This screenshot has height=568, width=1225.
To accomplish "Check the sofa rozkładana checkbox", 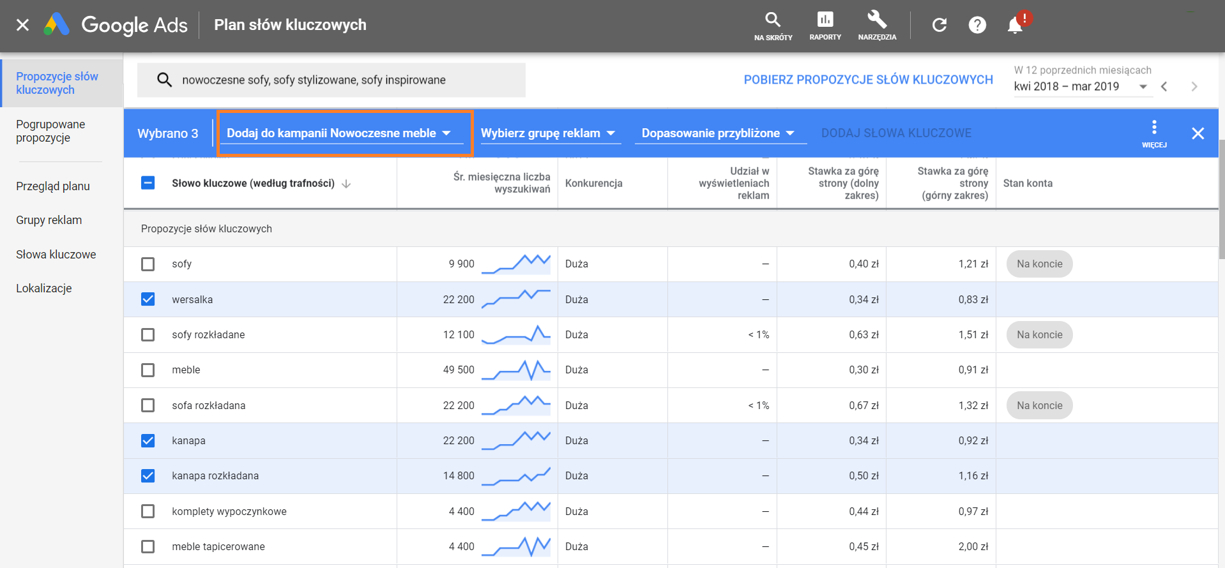I will [x=148, y=405].
